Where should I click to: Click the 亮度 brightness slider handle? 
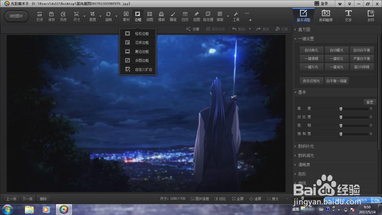pos(341,109)
